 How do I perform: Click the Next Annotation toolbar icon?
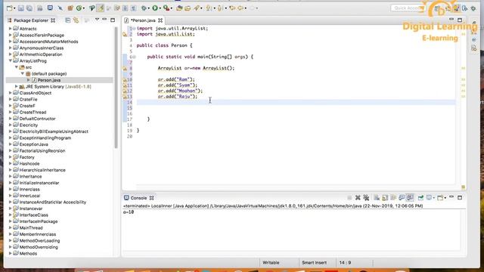click(209, 8)
